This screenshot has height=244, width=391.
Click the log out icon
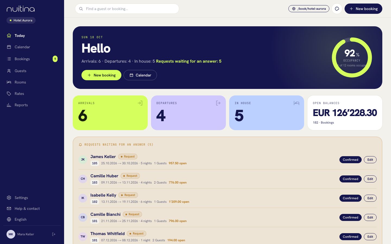click(54, 234)
